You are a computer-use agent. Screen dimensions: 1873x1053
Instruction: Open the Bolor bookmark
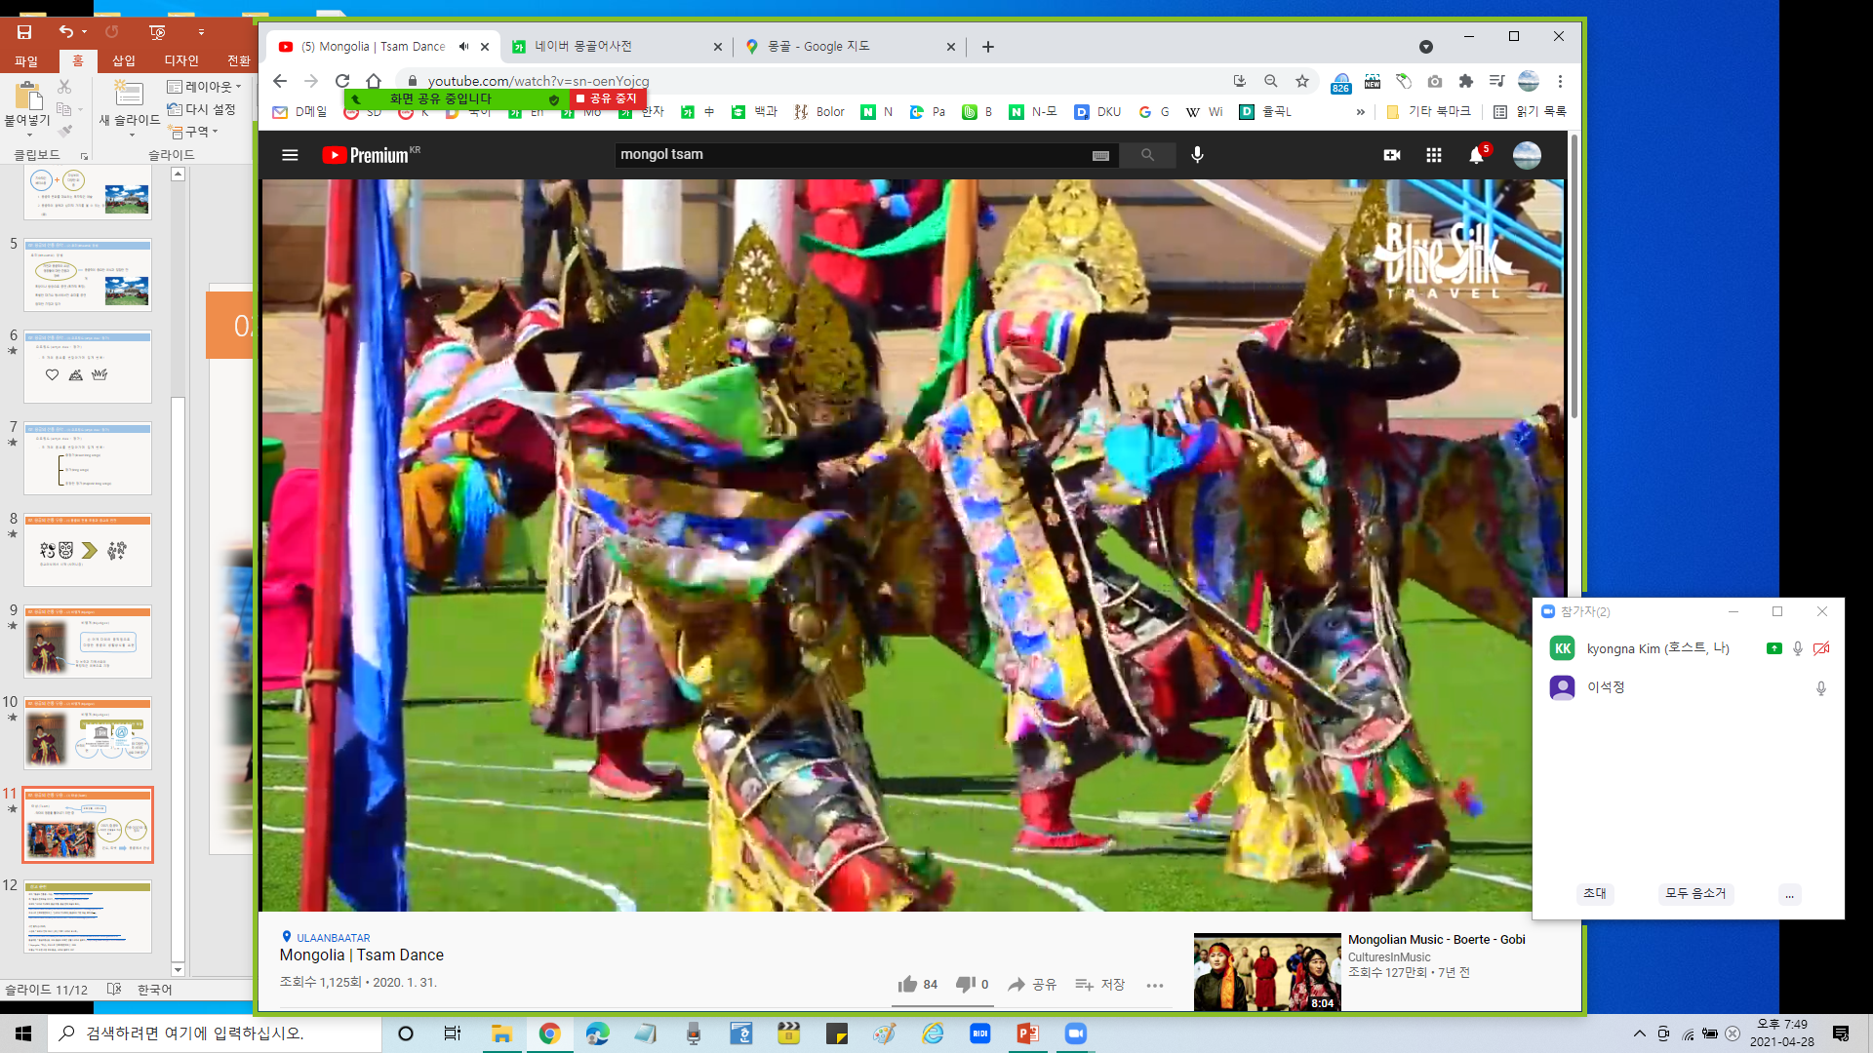pyautogui.click(x=819, y=112)
